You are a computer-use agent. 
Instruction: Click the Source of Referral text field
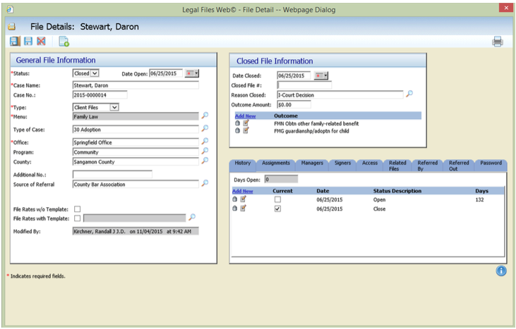(136, 184)
